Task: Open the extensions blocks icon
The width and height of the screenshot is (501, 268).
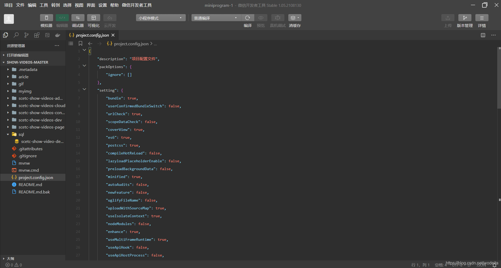Action: coord(37,35)
